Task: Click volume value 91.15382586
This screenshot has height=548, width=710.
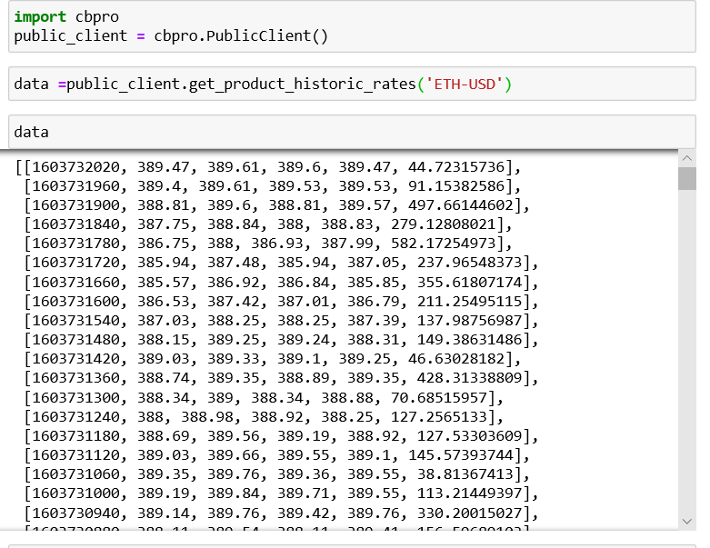Action: (x=456, y=186)
